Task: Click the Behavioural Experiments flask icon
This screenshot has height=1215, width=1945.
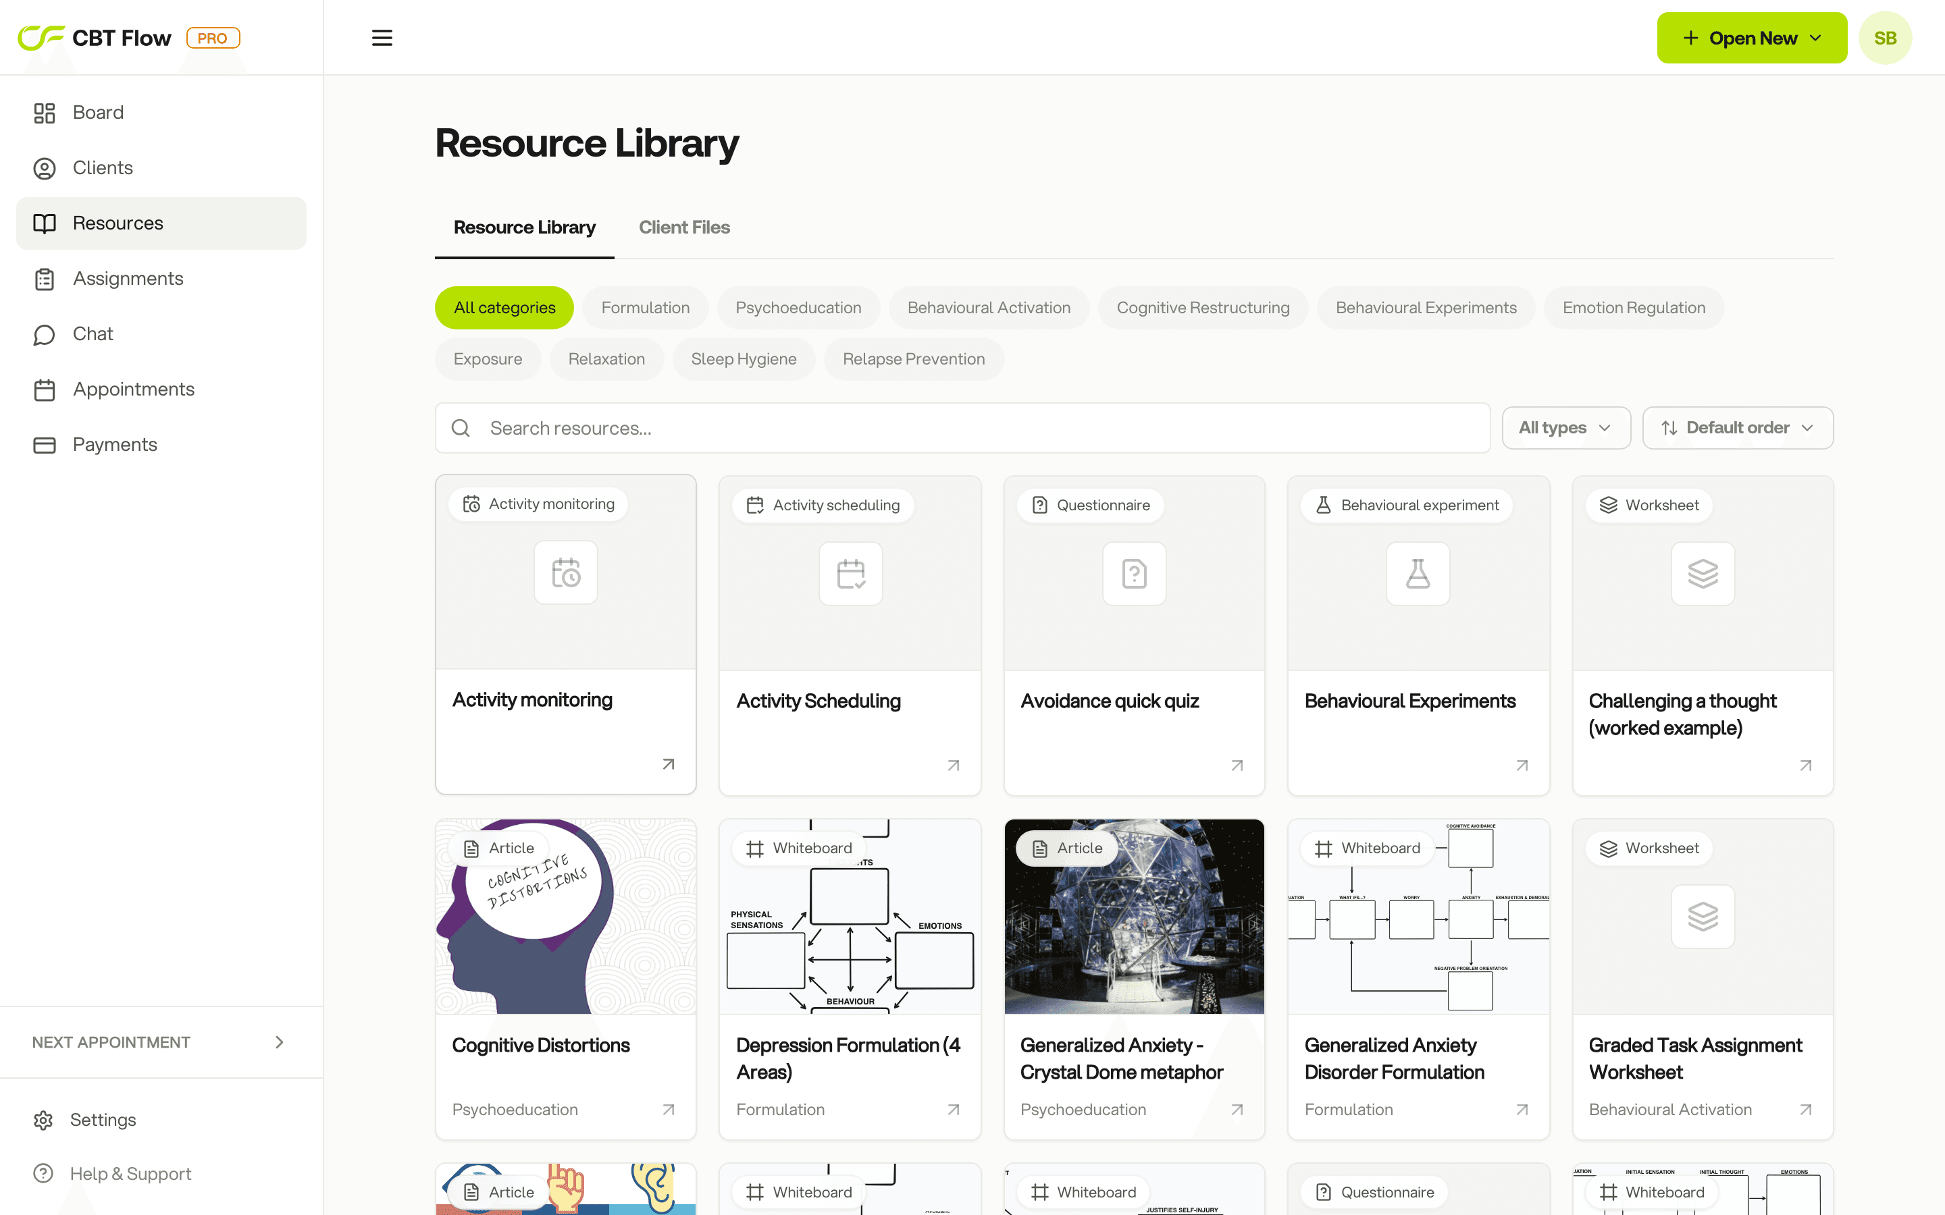Action: point(1418,574)
